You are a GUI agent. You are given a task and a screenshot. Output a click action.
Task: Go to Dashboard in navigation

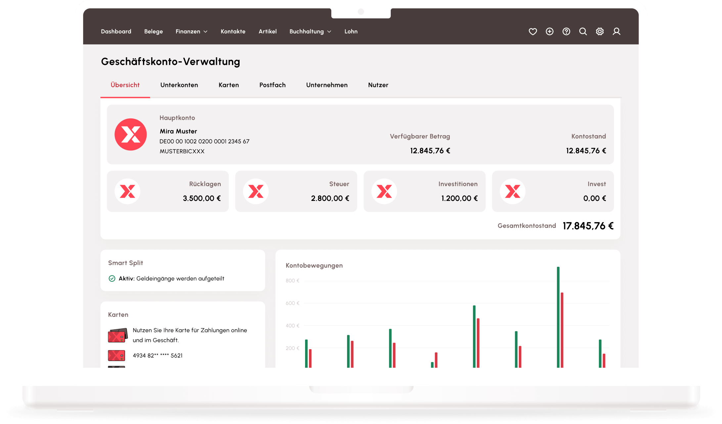coord(116,31)
